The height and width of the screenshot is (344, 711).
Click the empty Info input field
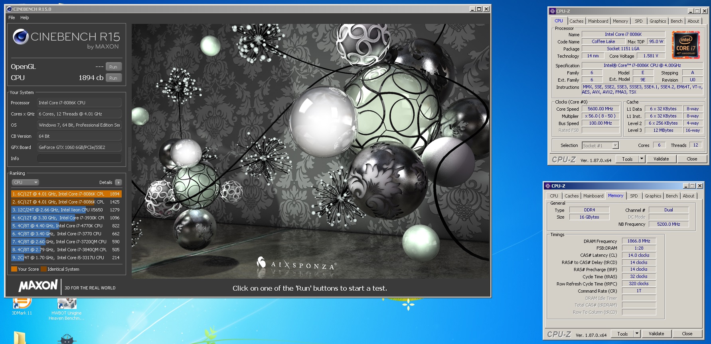(79, 158)
